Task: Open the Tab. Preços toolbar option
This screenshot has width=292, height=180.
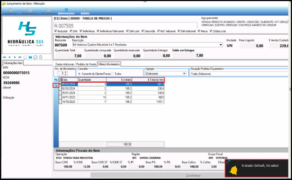Action: [48, 12]
